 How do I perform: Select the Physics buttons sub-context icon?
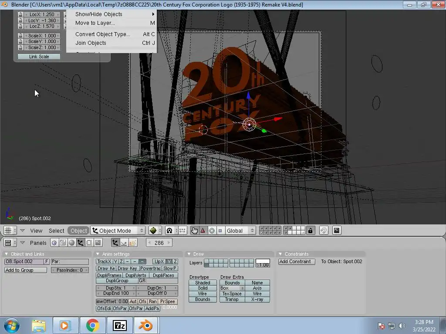(124, 243)
